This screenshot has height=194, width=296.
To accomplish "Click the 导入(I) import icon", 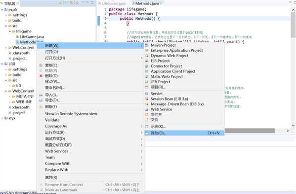I will click(41, 95).
